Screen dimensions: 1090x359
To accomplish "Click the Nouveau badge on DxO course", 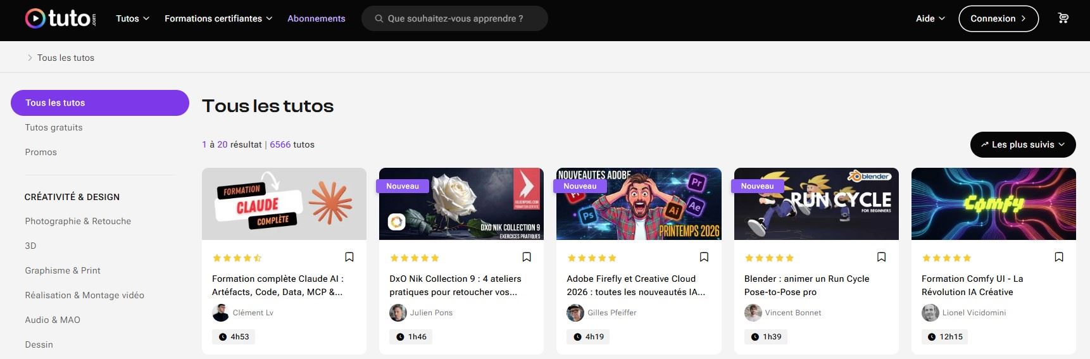I will pyautogui.click(x=403, y=186).
